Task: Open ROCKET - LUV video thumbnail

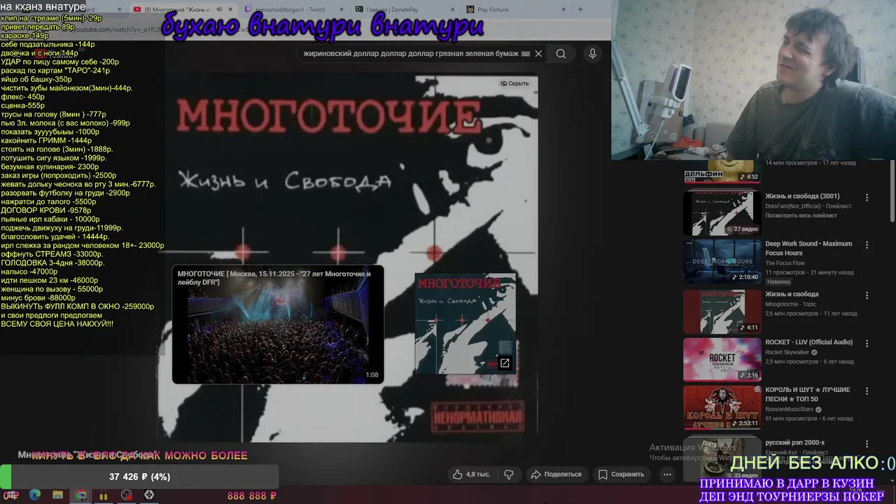Action: (x=722, y=360)
